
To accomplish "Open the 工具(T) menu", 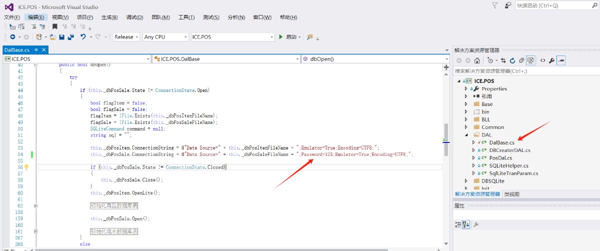I will tap(186, 17).
